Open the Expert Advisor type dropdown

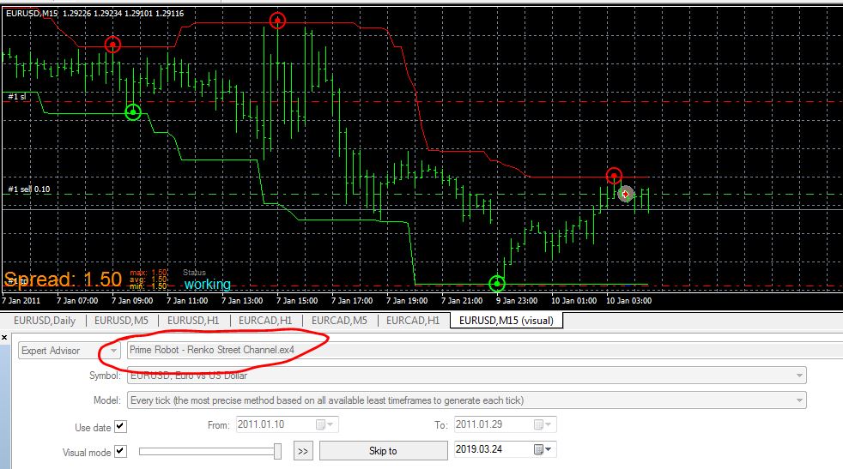tap(69, 351)
